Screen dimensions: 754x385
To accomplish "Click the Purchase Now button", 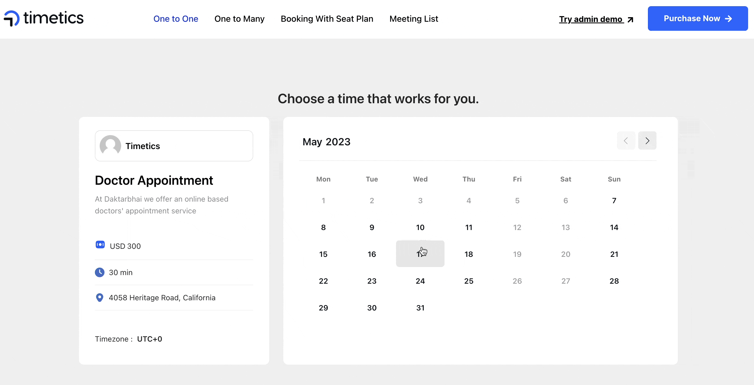I will 697,19.
